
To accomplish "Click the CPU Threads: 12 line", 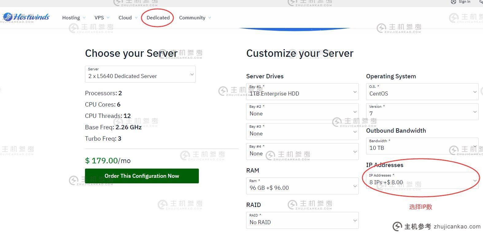I will 108,116.
